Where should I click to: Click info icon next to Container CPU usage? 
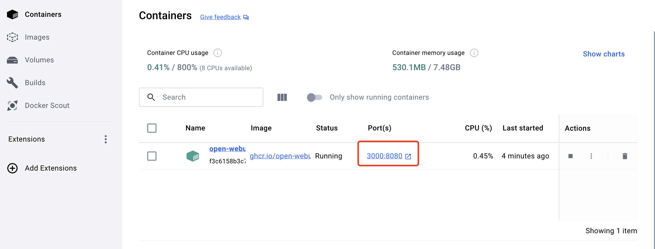tap(218, 53)
